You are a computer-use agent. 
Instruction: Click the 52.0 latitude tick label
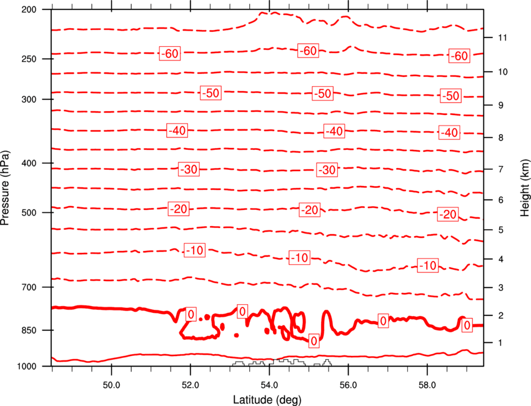tap(191, 385)
